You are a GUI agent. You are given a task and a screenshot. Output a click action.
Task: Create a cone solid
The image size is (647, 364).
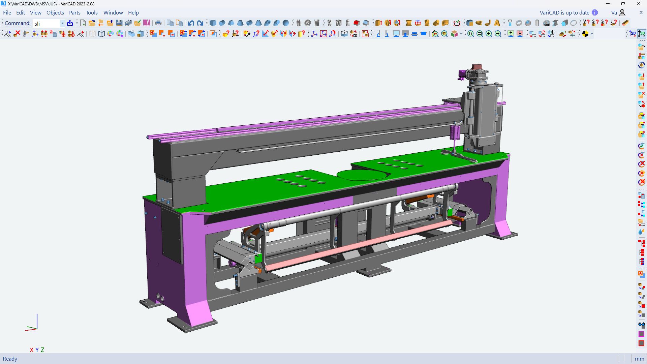240,23
